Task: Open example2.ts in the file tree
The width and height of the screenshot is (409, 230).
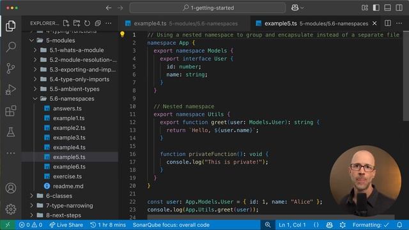Action: point(70,128)
